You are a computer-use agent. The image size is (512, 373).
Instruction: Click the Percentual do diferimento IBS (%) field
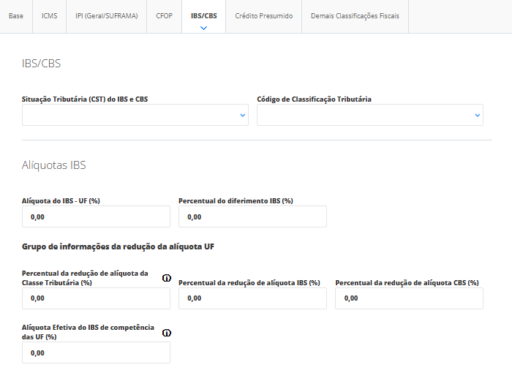point(252,216)
